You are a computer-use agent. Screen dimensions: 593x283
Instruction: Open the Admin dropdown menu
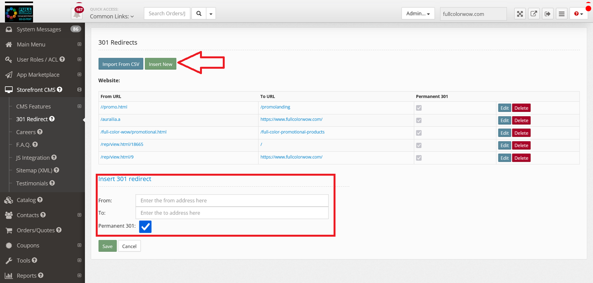(x=418, y=14)
